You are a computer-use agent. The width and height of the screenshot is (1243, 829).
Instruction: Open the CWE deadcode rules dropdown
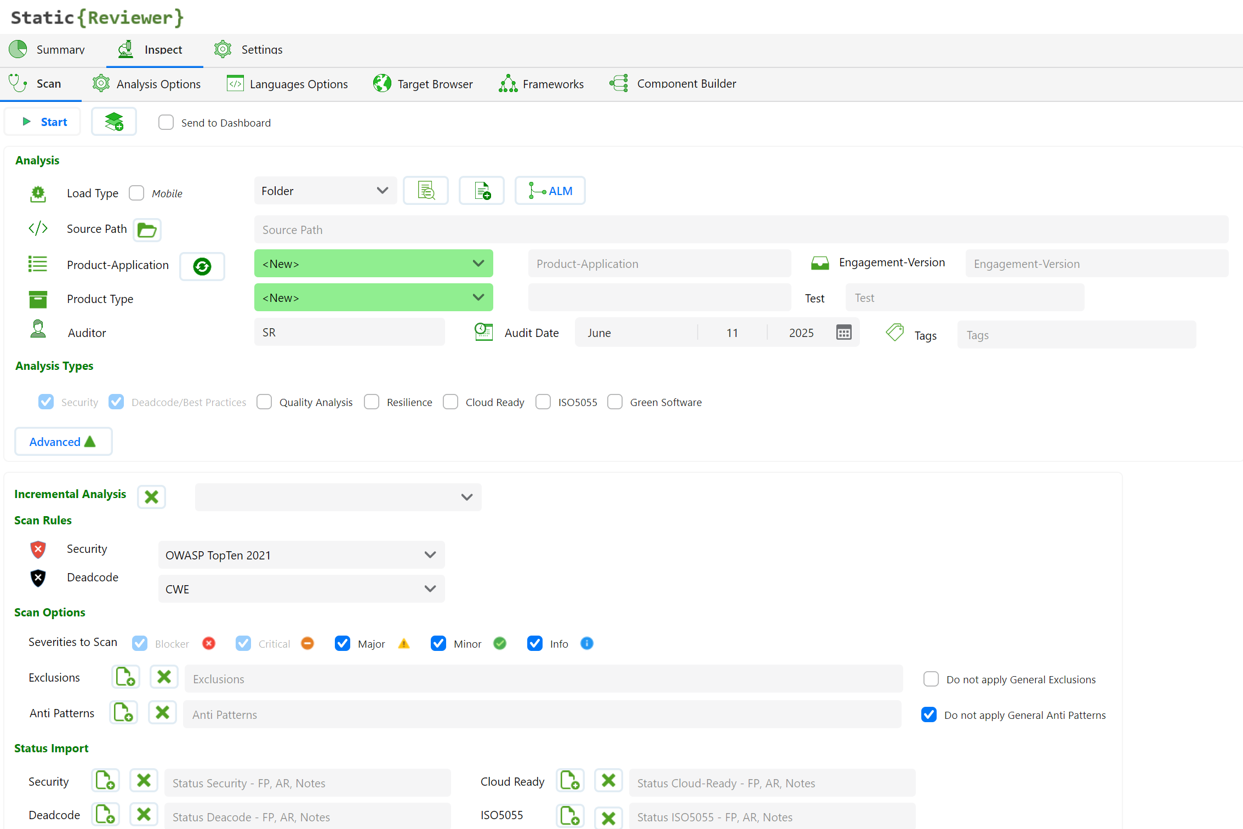tap(301, 589)
